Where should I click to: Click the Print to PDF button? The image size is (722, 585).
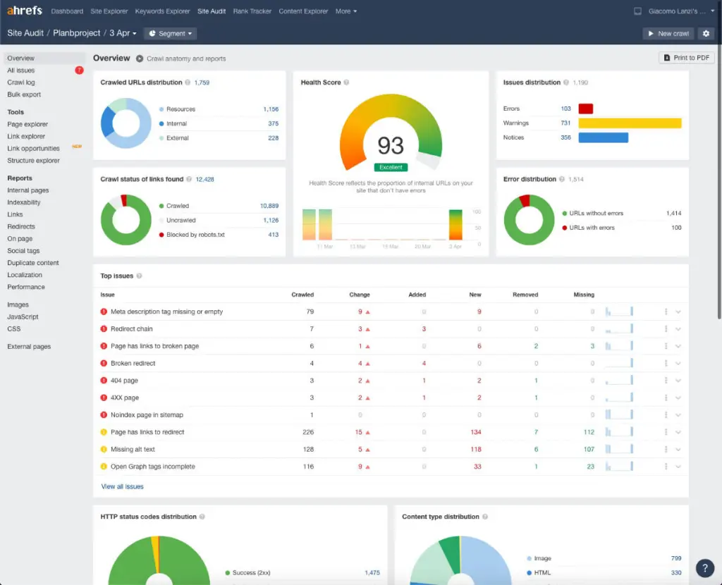(x=687, y=58)
